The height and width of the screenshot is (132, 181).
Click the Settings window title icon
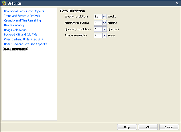[4, 3]
